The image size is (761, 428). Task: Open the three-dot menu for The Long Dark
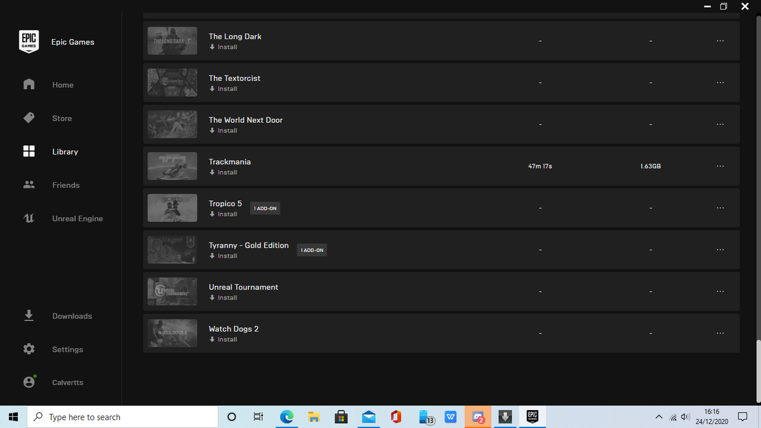click(720, 40)
